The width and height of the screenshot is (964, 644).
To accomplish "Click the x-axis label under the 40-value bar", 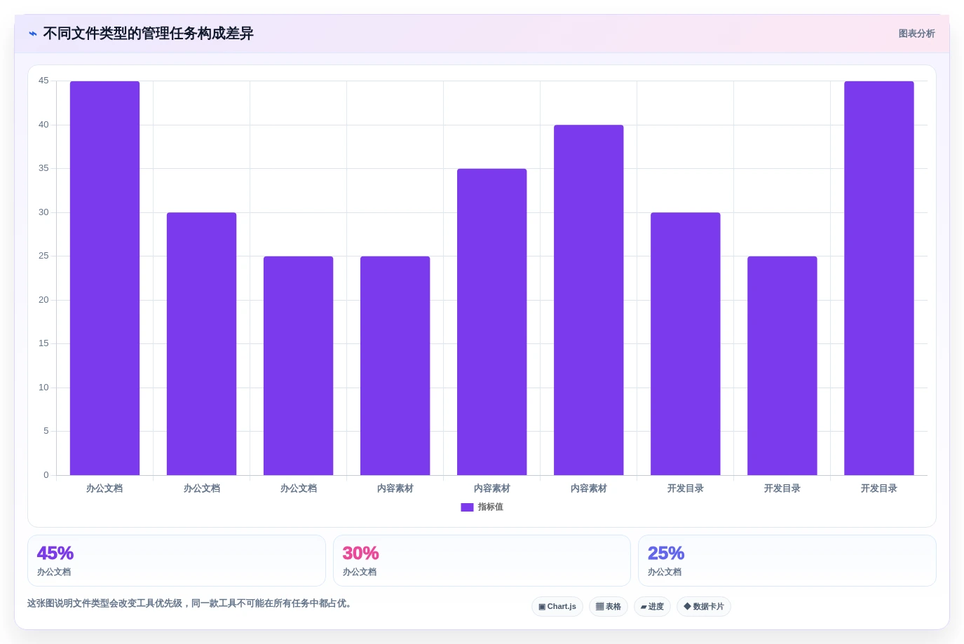I will (588, 488).
